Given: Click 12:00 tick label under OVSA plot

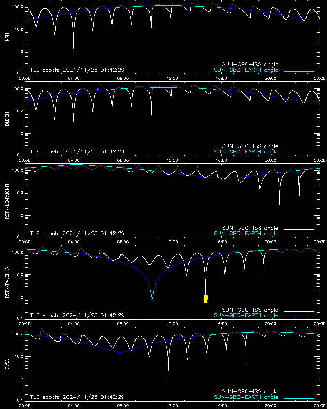Looking at the screenshot, I should 172,405.
